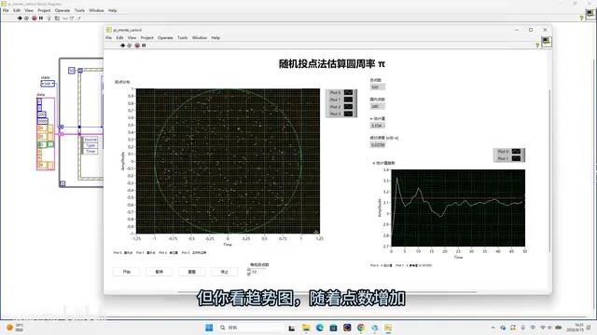Open File menu in Block Diagram window
The height and width of the screenshot is (335, 597).
tap(6, 10)
